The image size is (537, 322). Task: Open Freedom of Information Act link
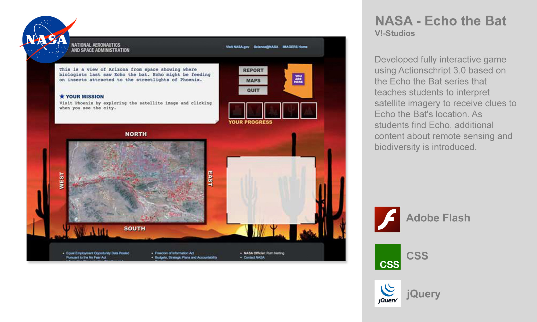pos(174,253)
